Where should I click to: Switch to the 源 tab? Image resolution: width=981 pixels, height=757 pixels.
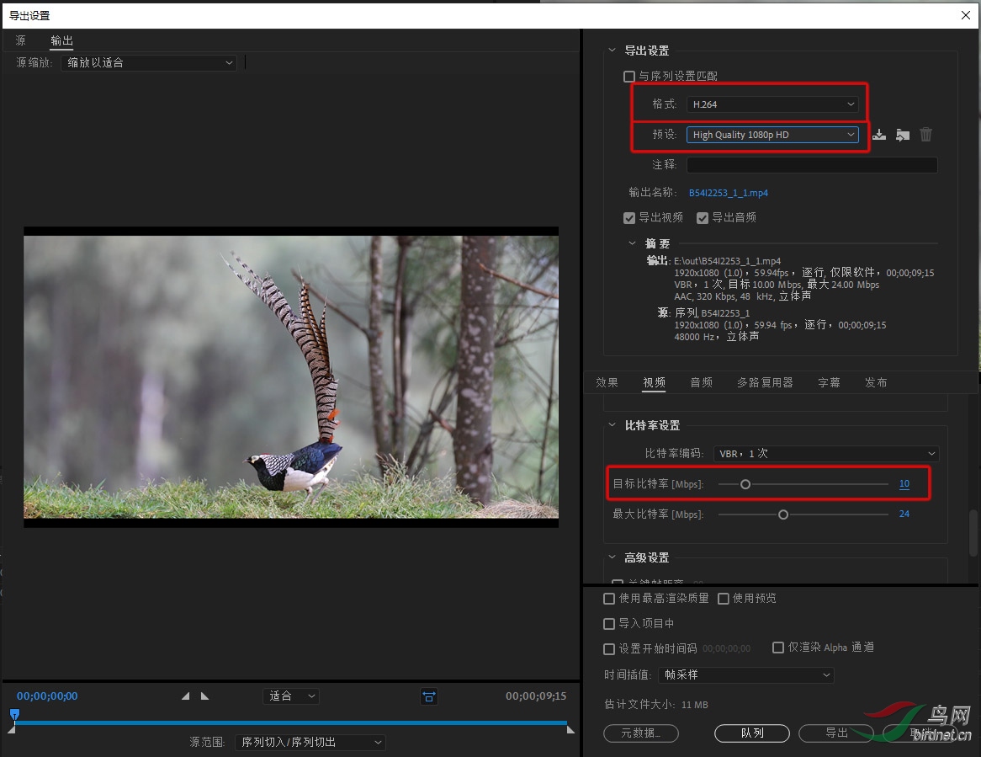[21, 40]
